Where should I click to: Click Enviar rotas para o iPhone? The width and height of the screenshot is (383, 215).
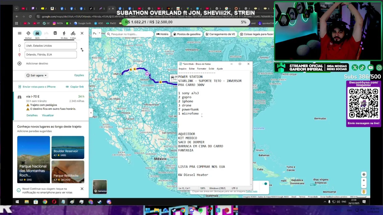[x=37, y=87]
